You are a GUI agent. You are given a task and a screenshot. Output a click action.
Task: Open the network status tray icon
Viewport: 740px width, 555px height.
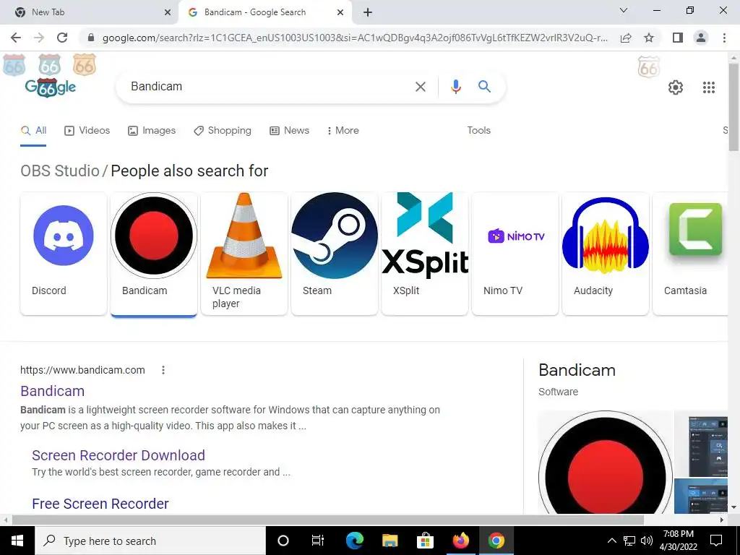[x=629, y=541]
